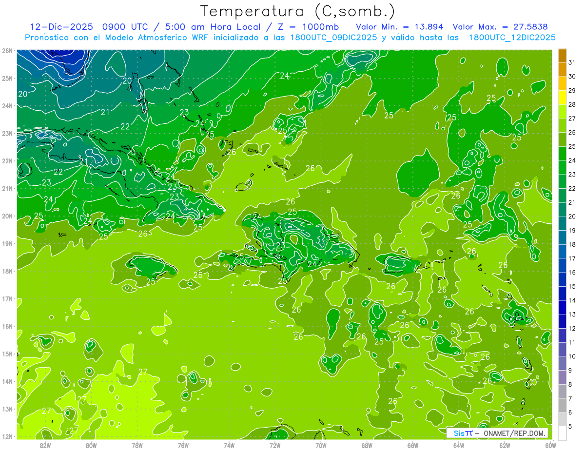585x452 pixels.
Task: Click the teal legend swatch between 19 and 20
Action: (562, 223)
